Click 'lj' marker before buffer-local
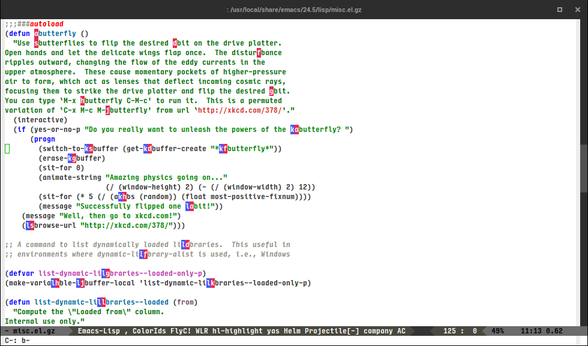The width and height of the screenshot is (588, 346). coord(80,283)
